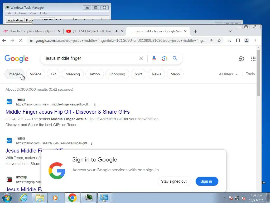Click the padlock site info icon
Screen dimensions: 270x203
tap(31, 40)
